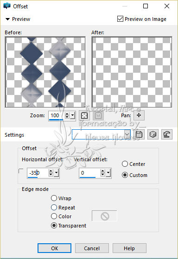Screen dimensions: 178x259
Task: Close the Offset dialog window
Action: [x=167, y=6]
